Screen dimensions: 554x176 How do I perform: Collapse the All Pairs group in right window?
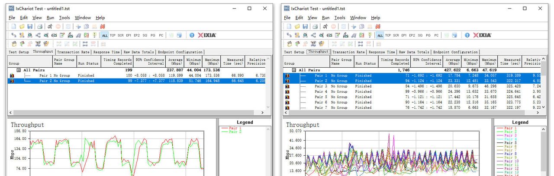294,70
